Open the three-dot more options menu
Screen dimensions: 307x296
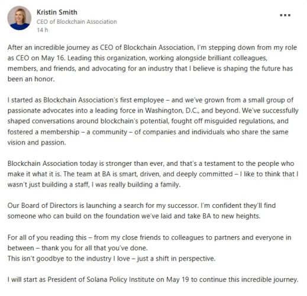(285, 15)
